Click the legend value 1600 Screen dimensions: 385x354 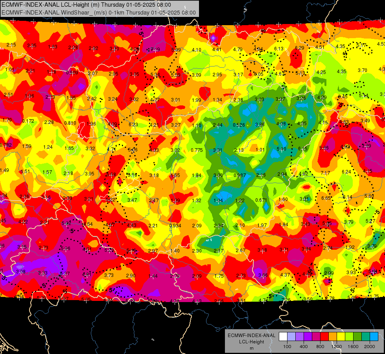(x=353, y=347)
